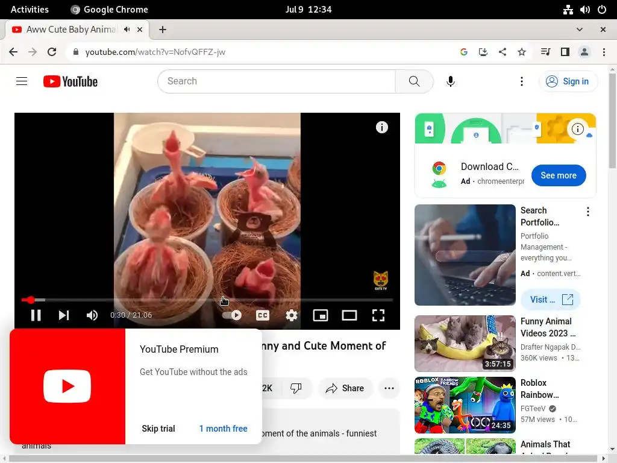The width and height of the screenshot is (617, 463).
Task: Activate the miniplayer icon
Action: tap(321, 315)
